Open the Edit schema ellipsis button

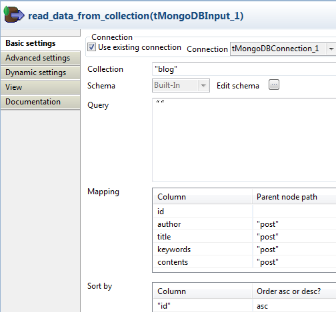(274, 84)
